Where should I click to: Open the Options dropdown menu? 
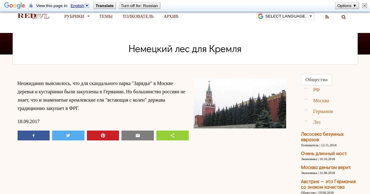click(x=347, y=6)
